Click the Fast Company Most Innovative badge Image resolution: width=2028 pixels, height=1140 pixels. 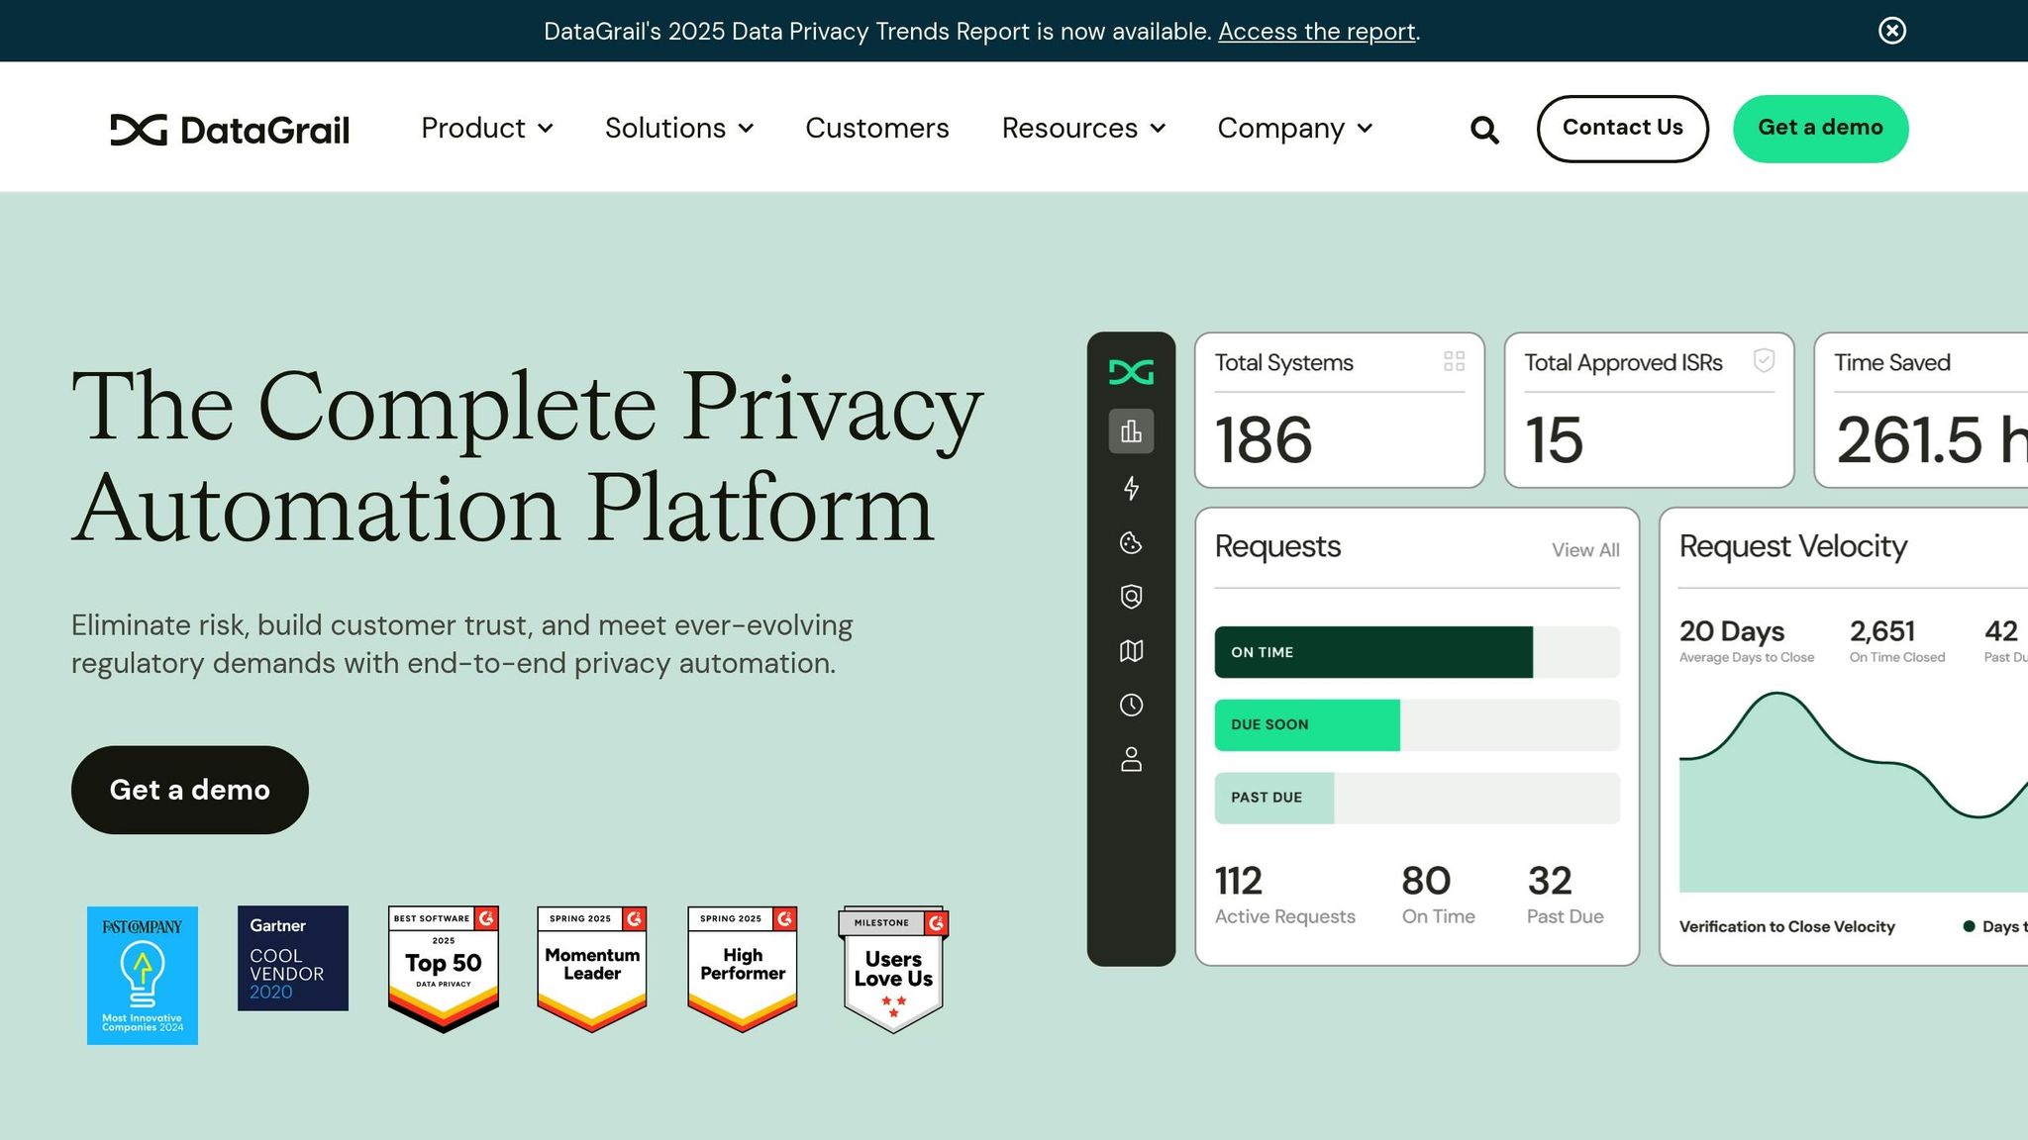(x=143, y=976)
